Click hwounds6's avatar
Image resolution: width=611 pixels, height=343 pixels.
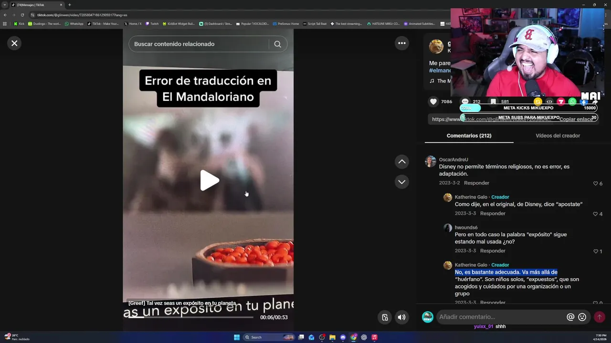point(447,228)
